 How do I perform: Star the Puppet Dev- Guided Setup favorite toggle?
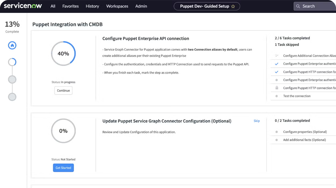click(233, 6)
